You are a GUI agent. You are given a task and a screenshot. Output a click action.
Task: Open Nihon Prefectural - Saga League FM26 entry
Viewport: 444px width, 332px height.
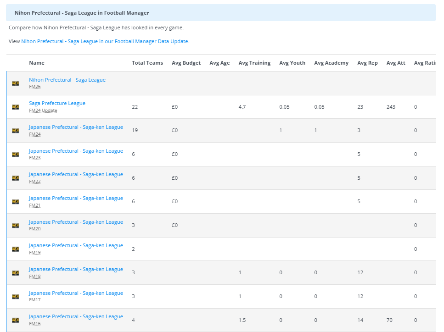tap(67, 80)
